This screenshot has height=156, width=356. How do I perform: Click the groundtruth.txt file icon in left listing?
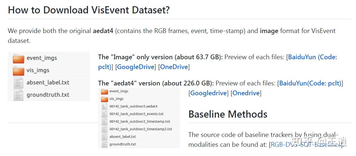[x=19, y=95]
